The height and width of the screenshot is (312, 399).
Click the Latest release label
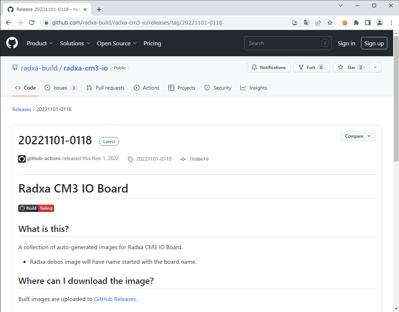pos(109,142)
